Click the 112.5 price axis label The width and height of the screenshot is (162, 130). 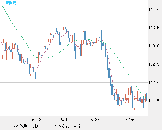pyautogui.click(x=154, y=64)
